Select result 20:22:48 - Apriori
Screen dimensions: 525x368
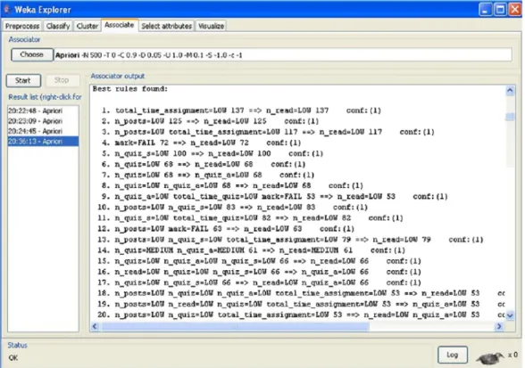(43, 110)
